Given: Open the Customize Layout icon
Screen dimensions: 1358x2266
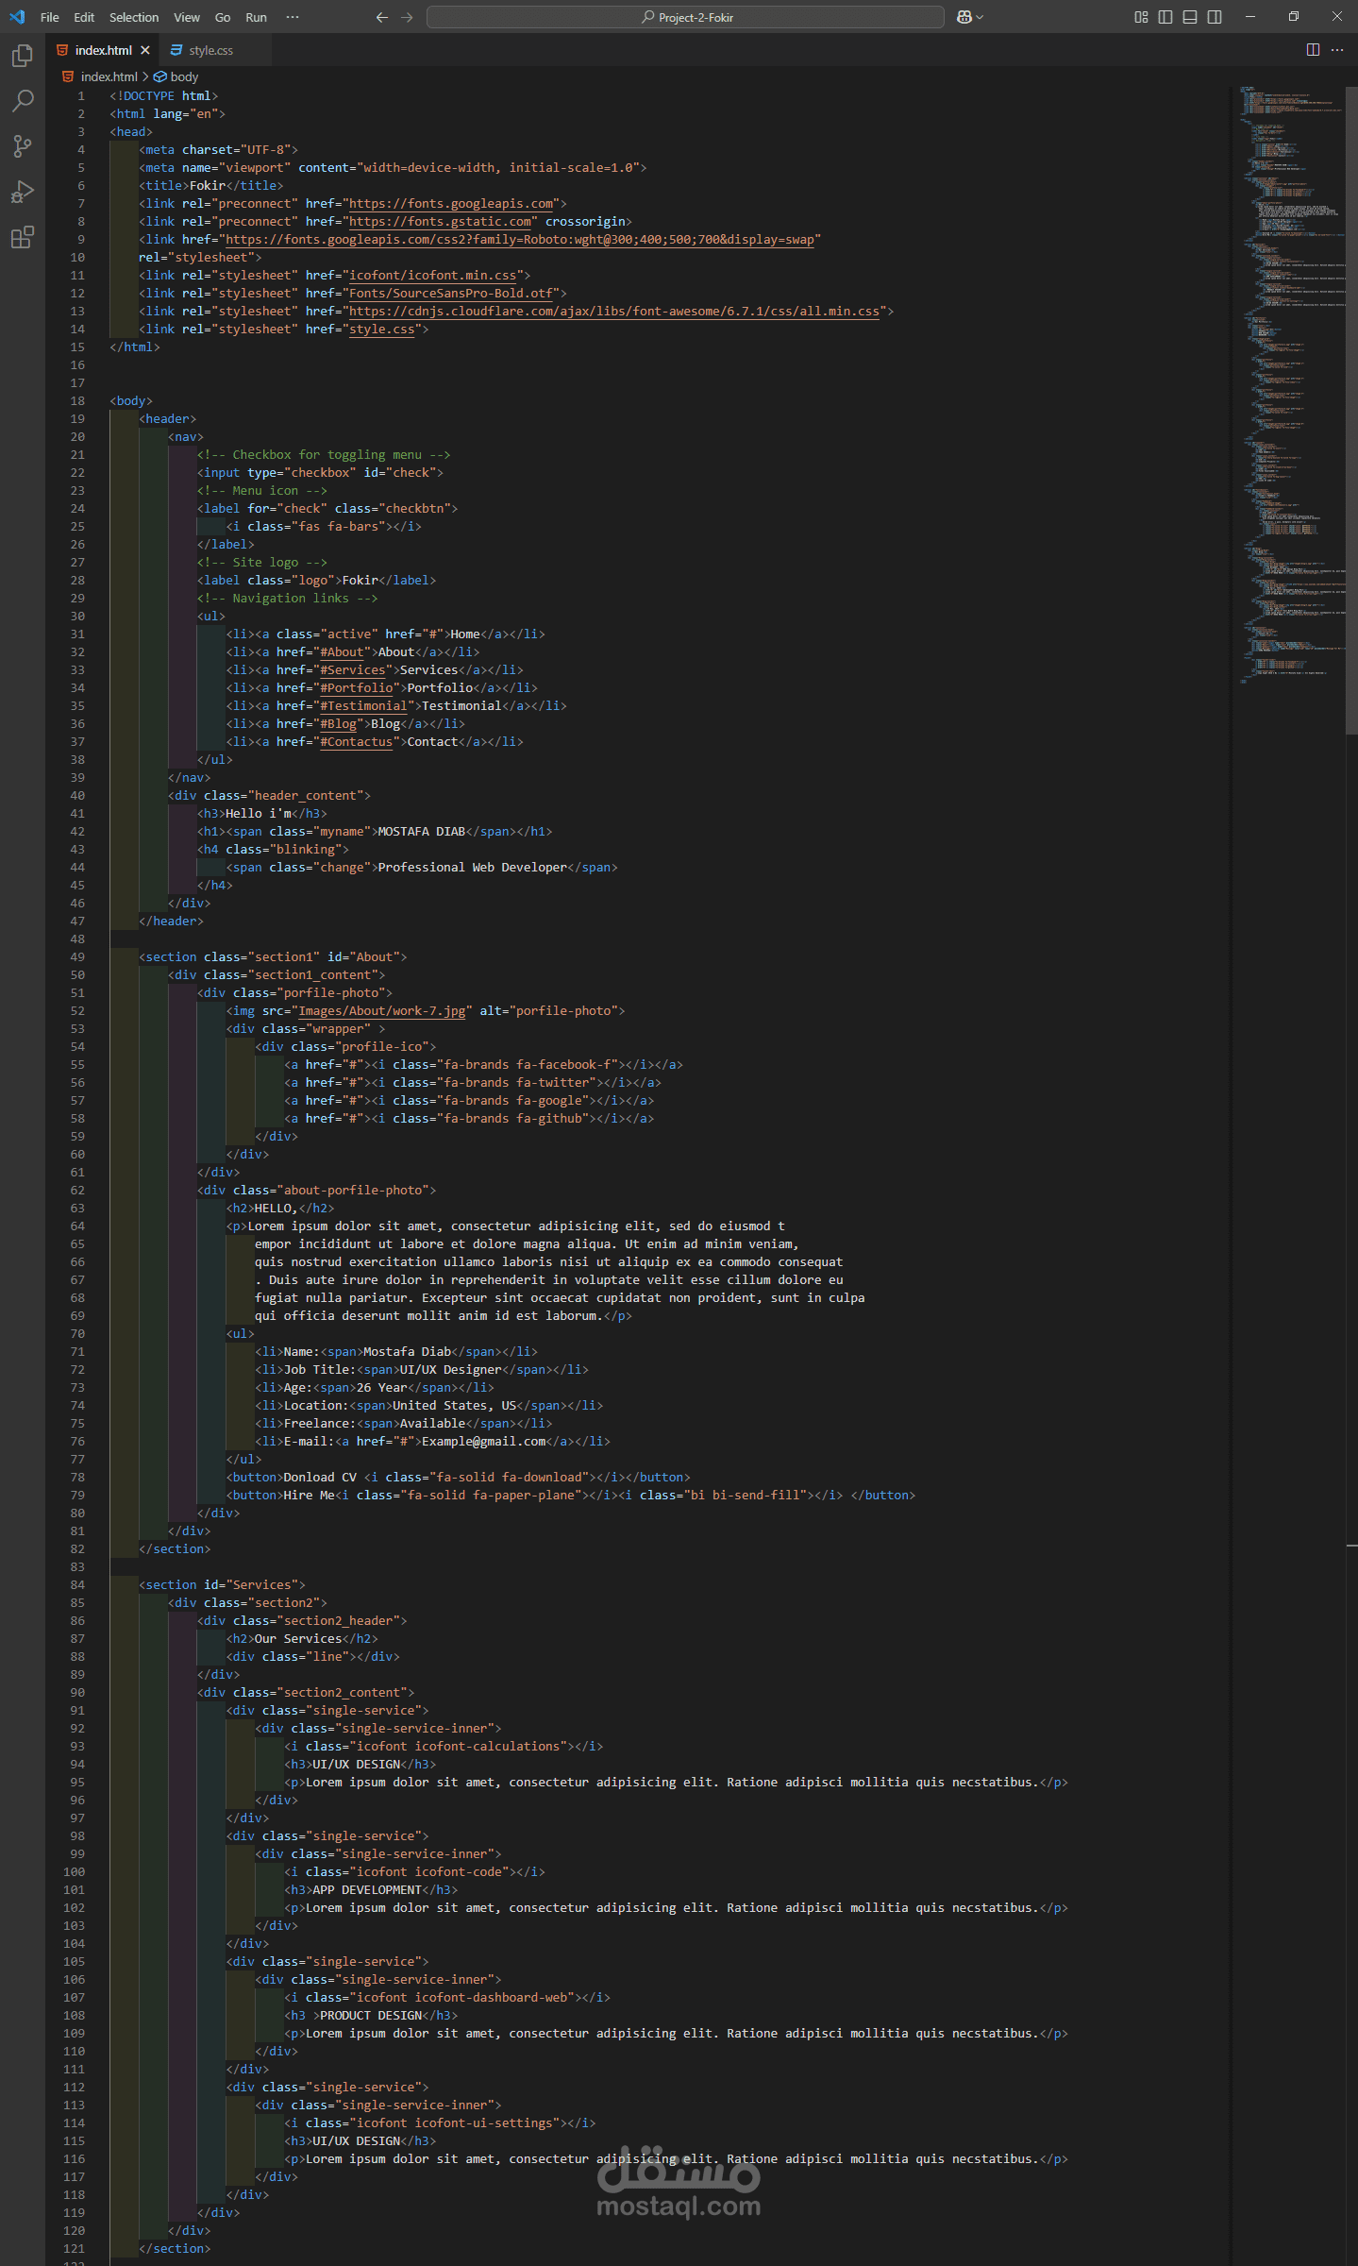Looking at the screenshot, I should coord(1141,17).
